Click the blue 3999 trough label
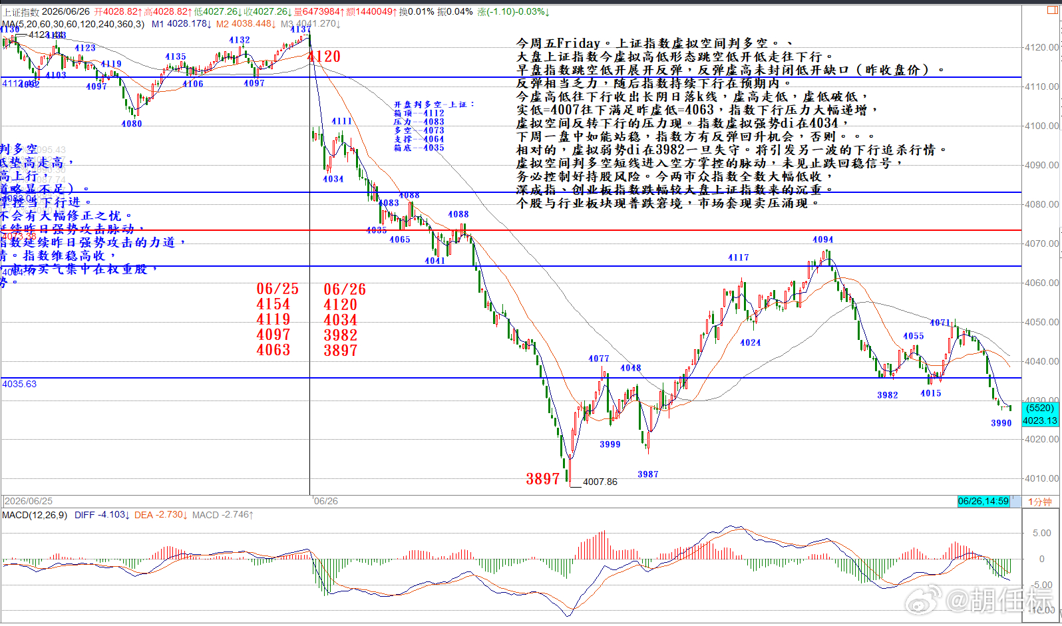Screen dimensions: 1062x626 610,444
